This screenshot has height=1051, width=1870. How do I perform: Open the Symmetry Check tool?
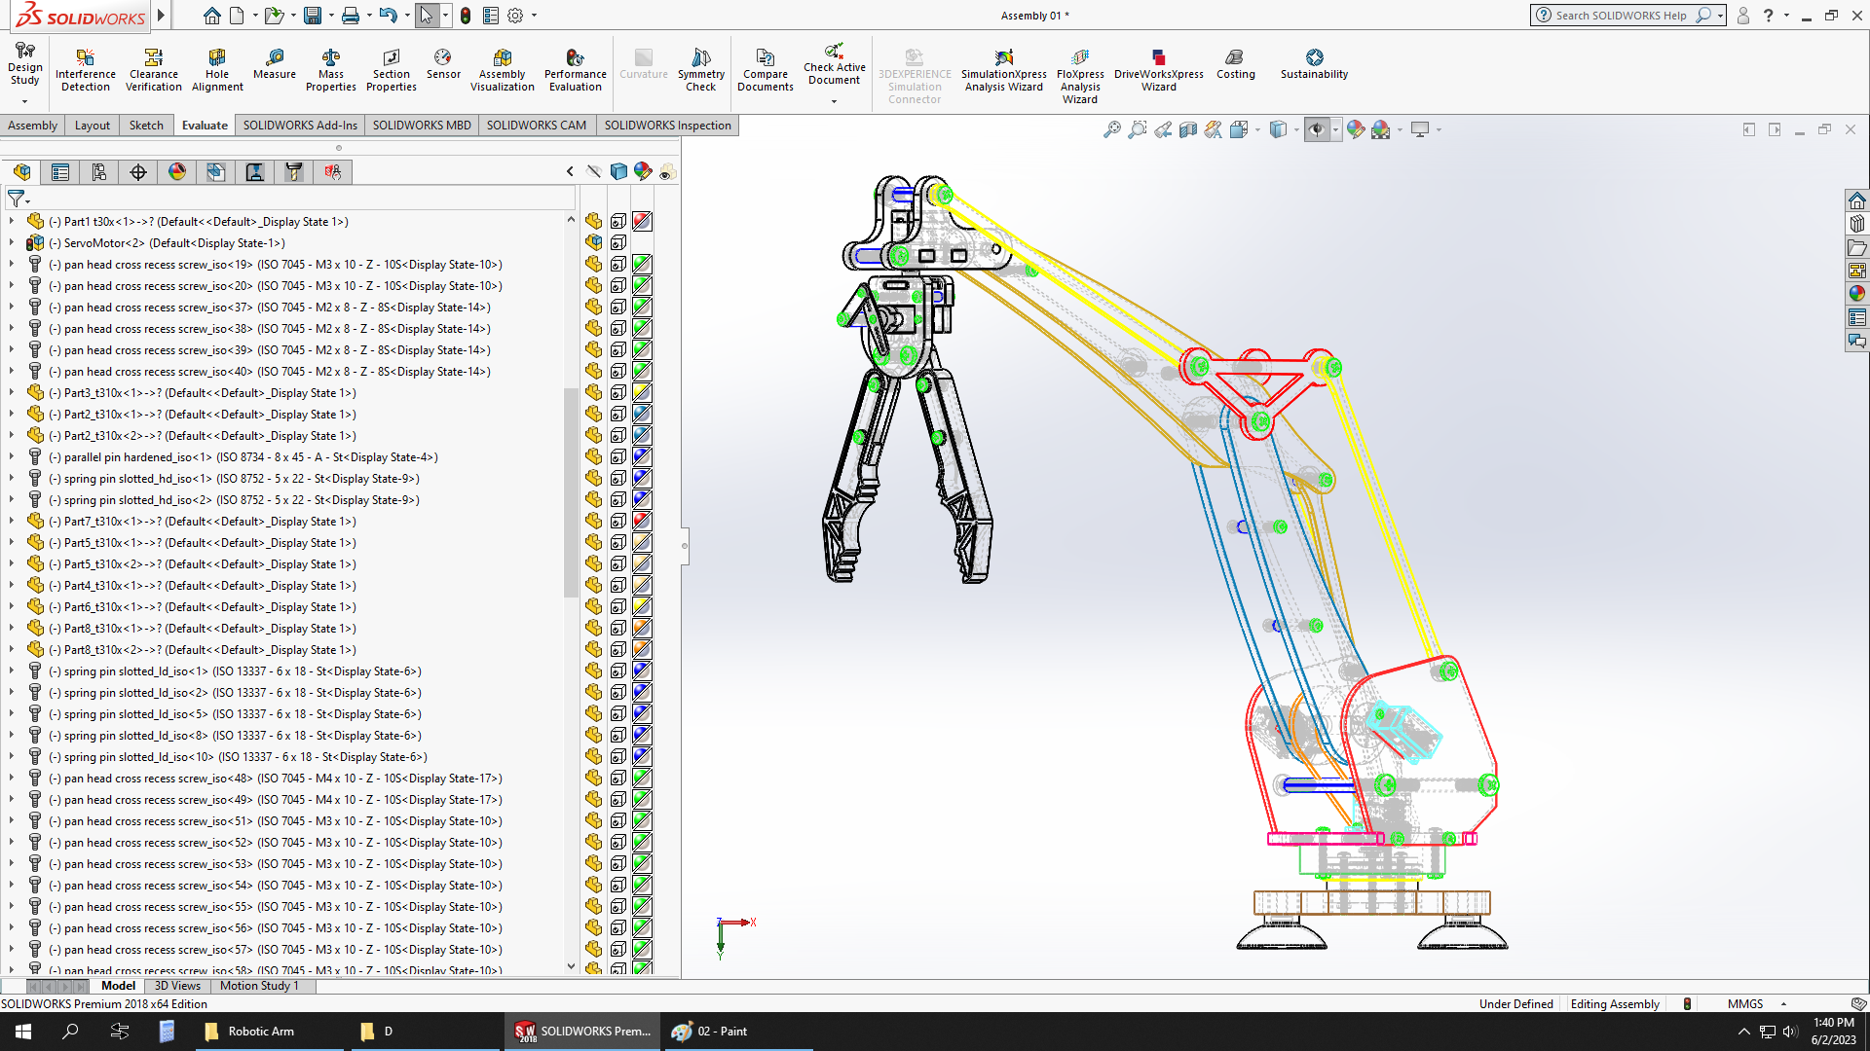tap(701, 70)
